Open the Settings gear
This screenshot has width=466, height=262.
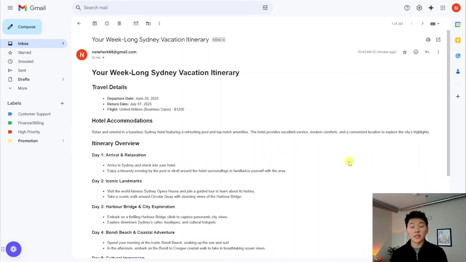(419, 8)
